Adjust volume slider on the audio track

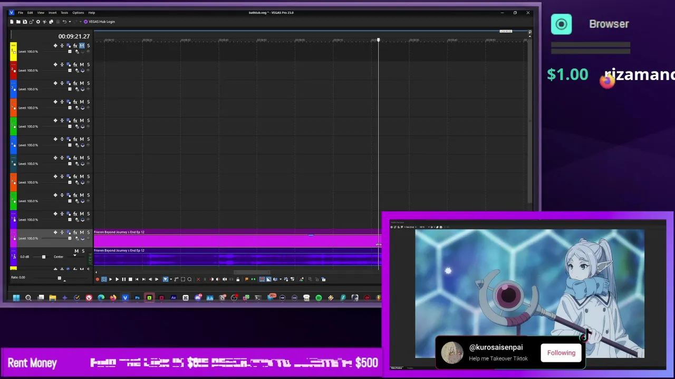point(44,257)
